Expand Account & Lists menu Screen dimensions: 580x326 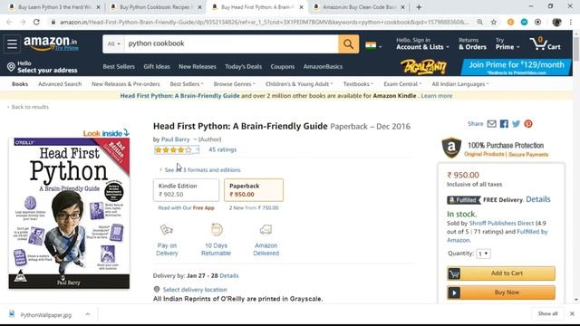422,43
